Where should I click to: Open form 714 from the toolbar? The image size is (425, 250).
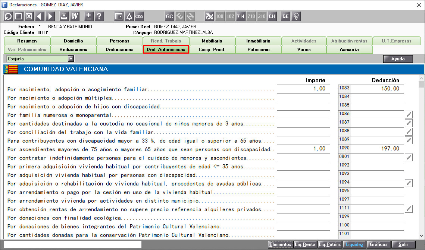pos(241,16)
